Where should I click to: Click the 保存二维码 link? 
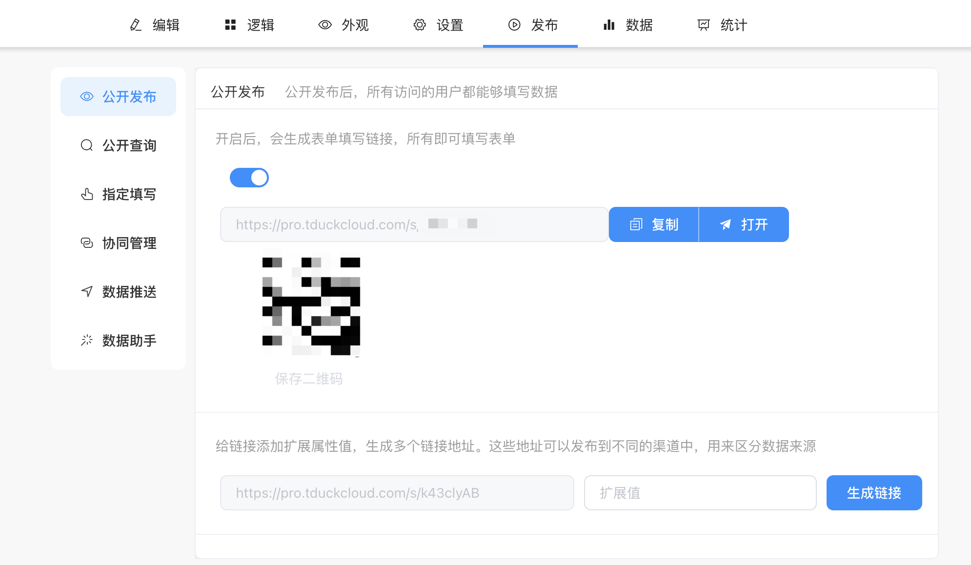pos(309,379)
